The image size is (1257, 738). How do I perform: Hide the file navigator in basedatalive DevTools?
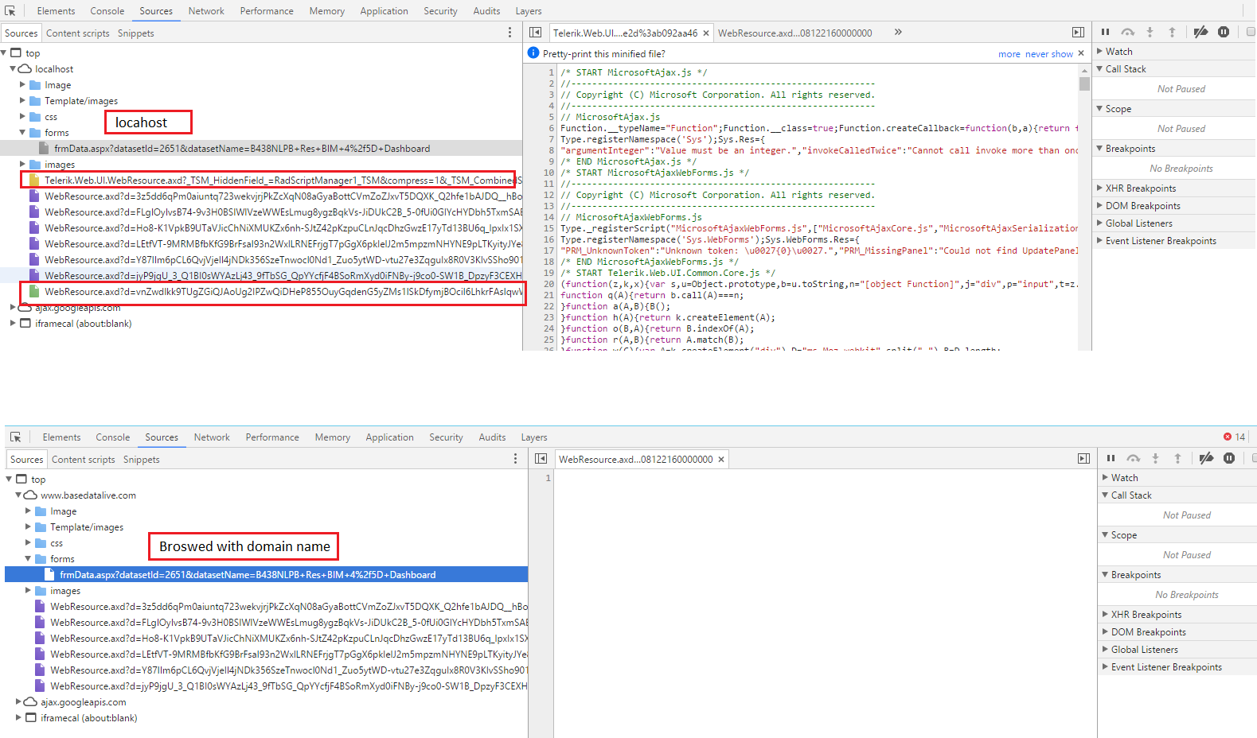coord(541,459)
